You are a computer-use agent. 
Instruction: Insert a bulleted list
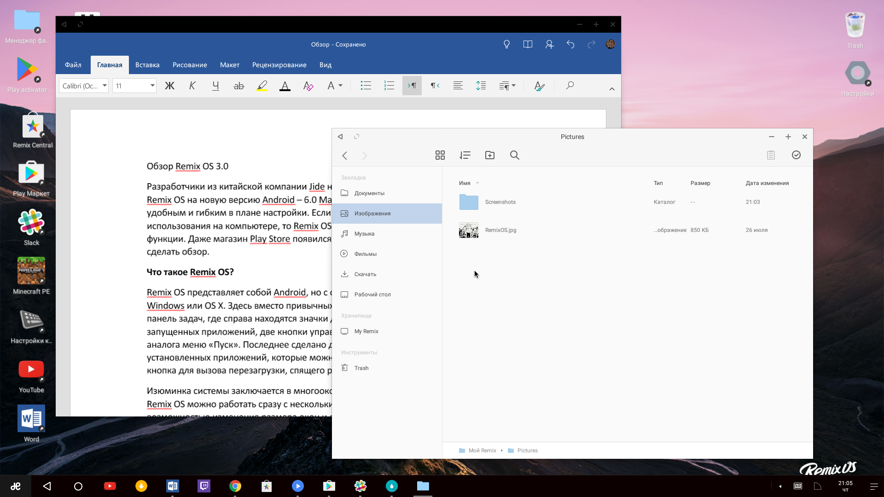pyautogui.click(x=366, y=86)
